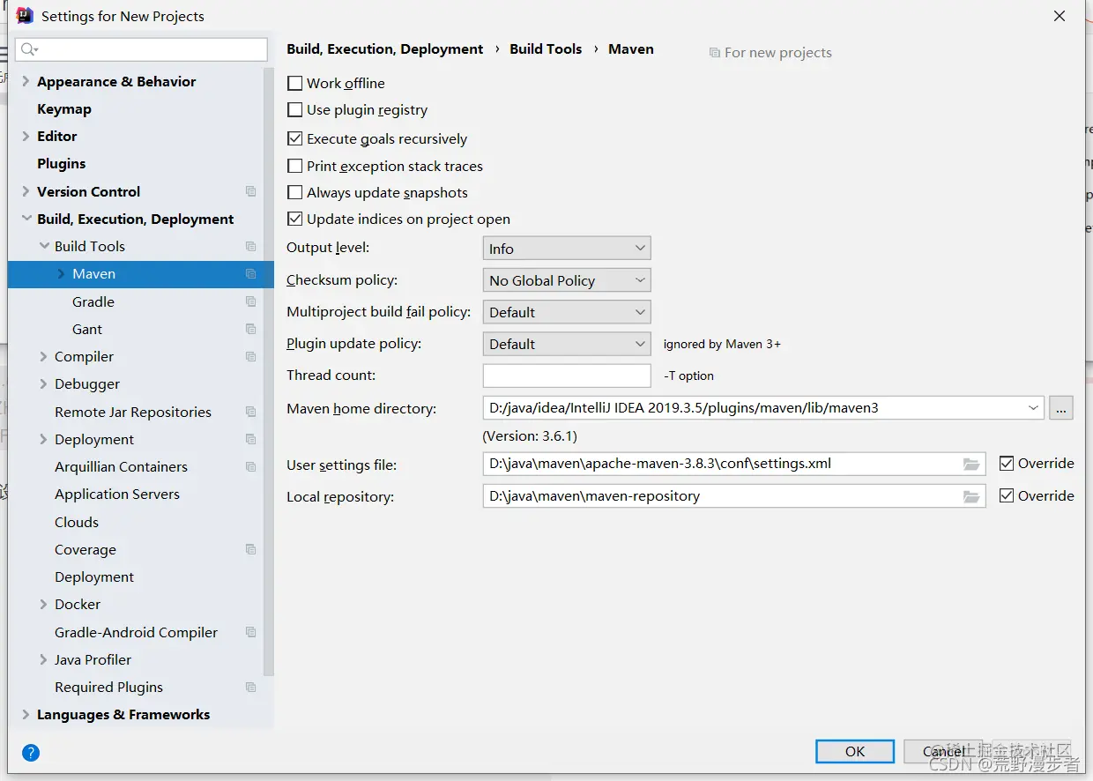
Task: Select Plugins in settings tree
Action: point(62,164)
